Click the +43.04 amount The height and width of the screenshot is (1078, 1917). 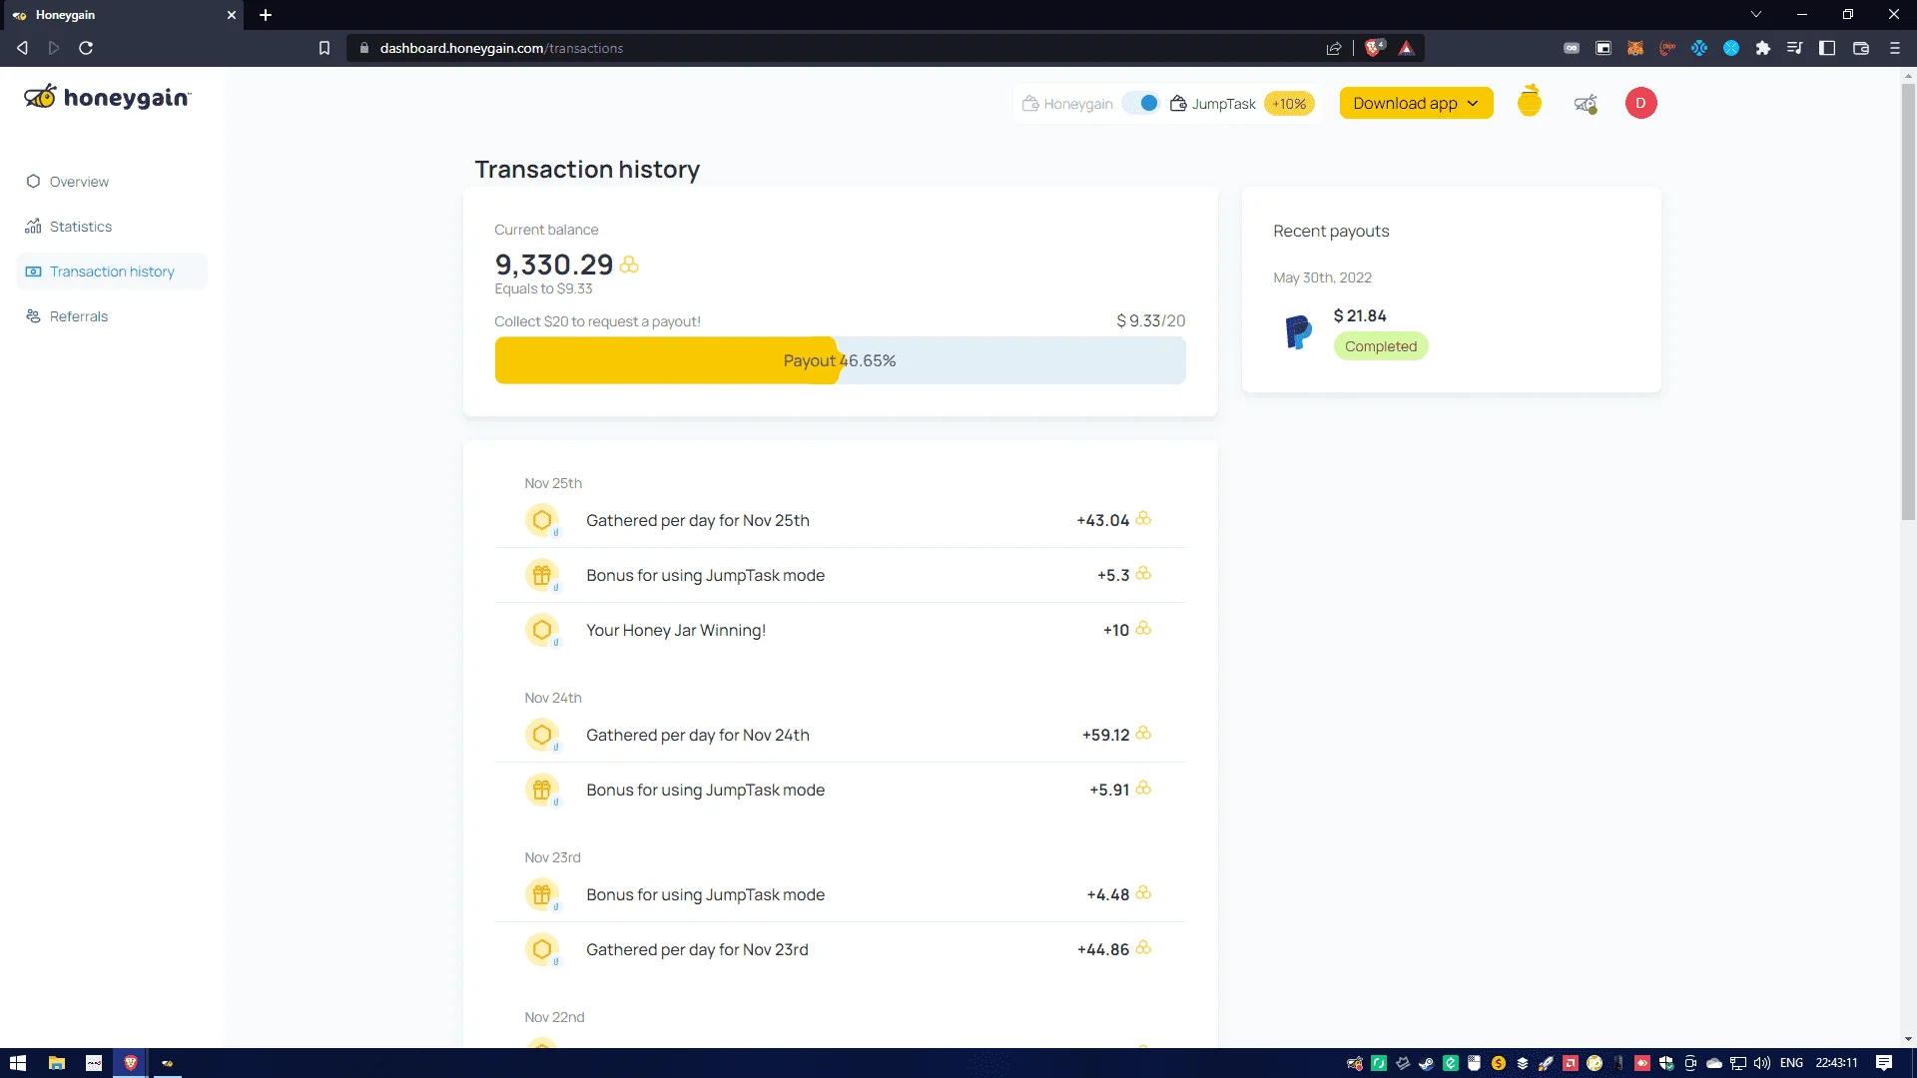[1102, 520]
